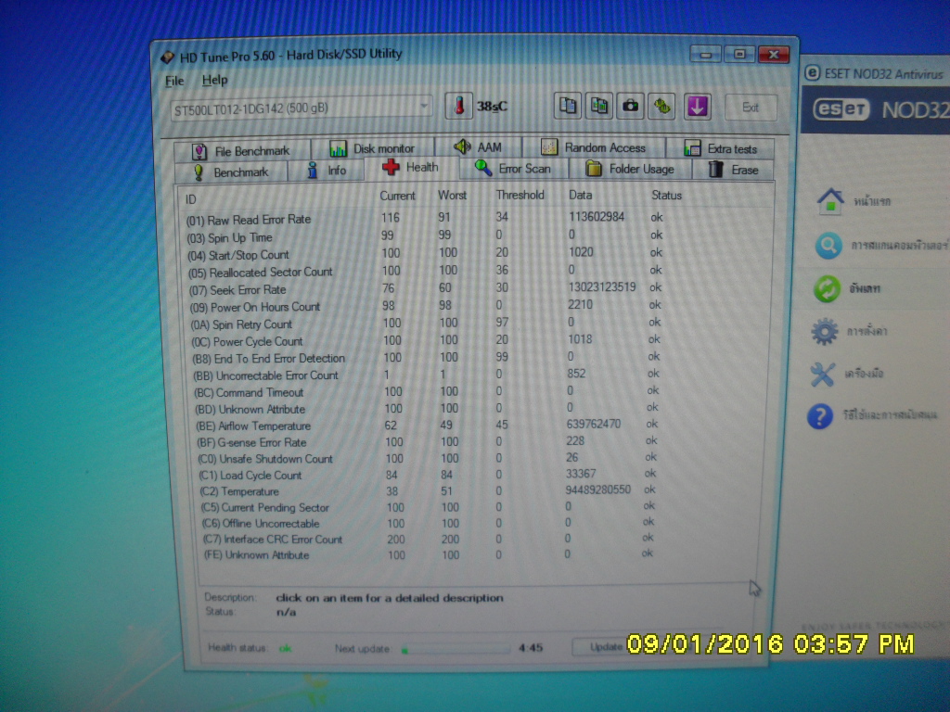Switch to the Erase tab
The width and height of the screenshot is (950, 712).
click(734, 170)
